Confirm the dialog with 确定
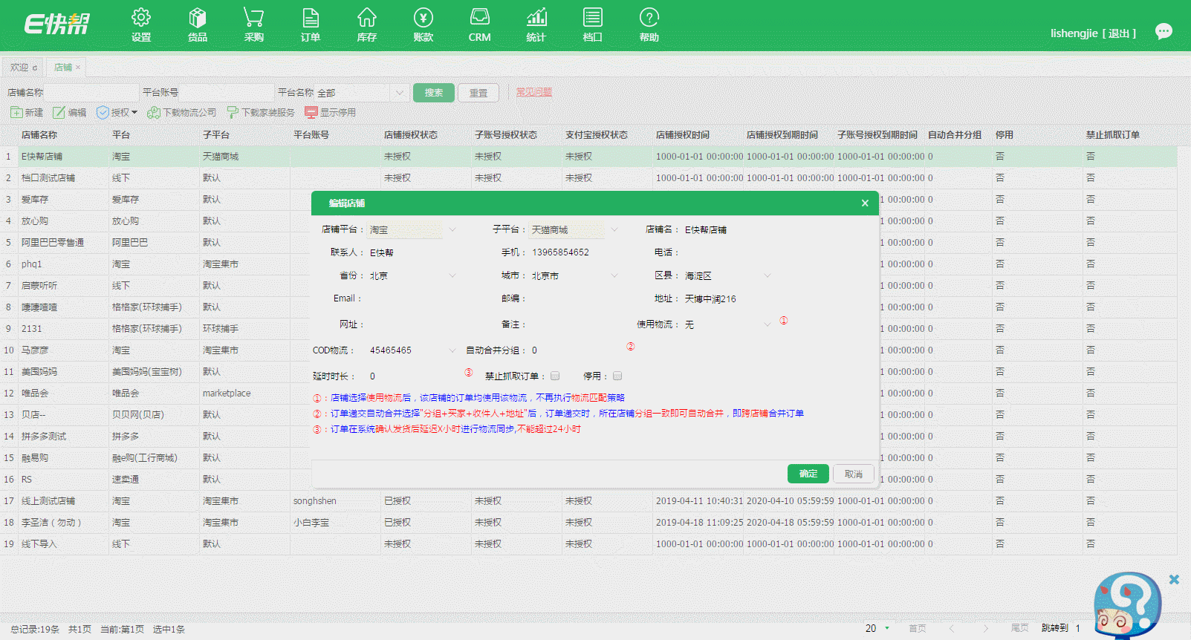The width and height of the screenshot is (1191, 640). pyautogui.click(x=808, y=474)
